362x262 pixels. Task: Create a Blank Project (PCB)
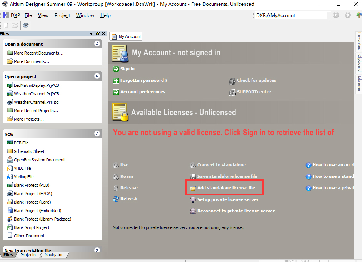click(32, 185)
